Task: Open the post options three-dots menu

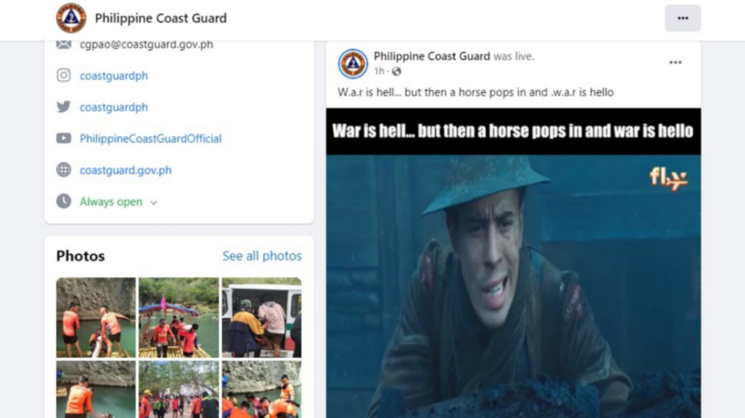Action: [675, 62]
